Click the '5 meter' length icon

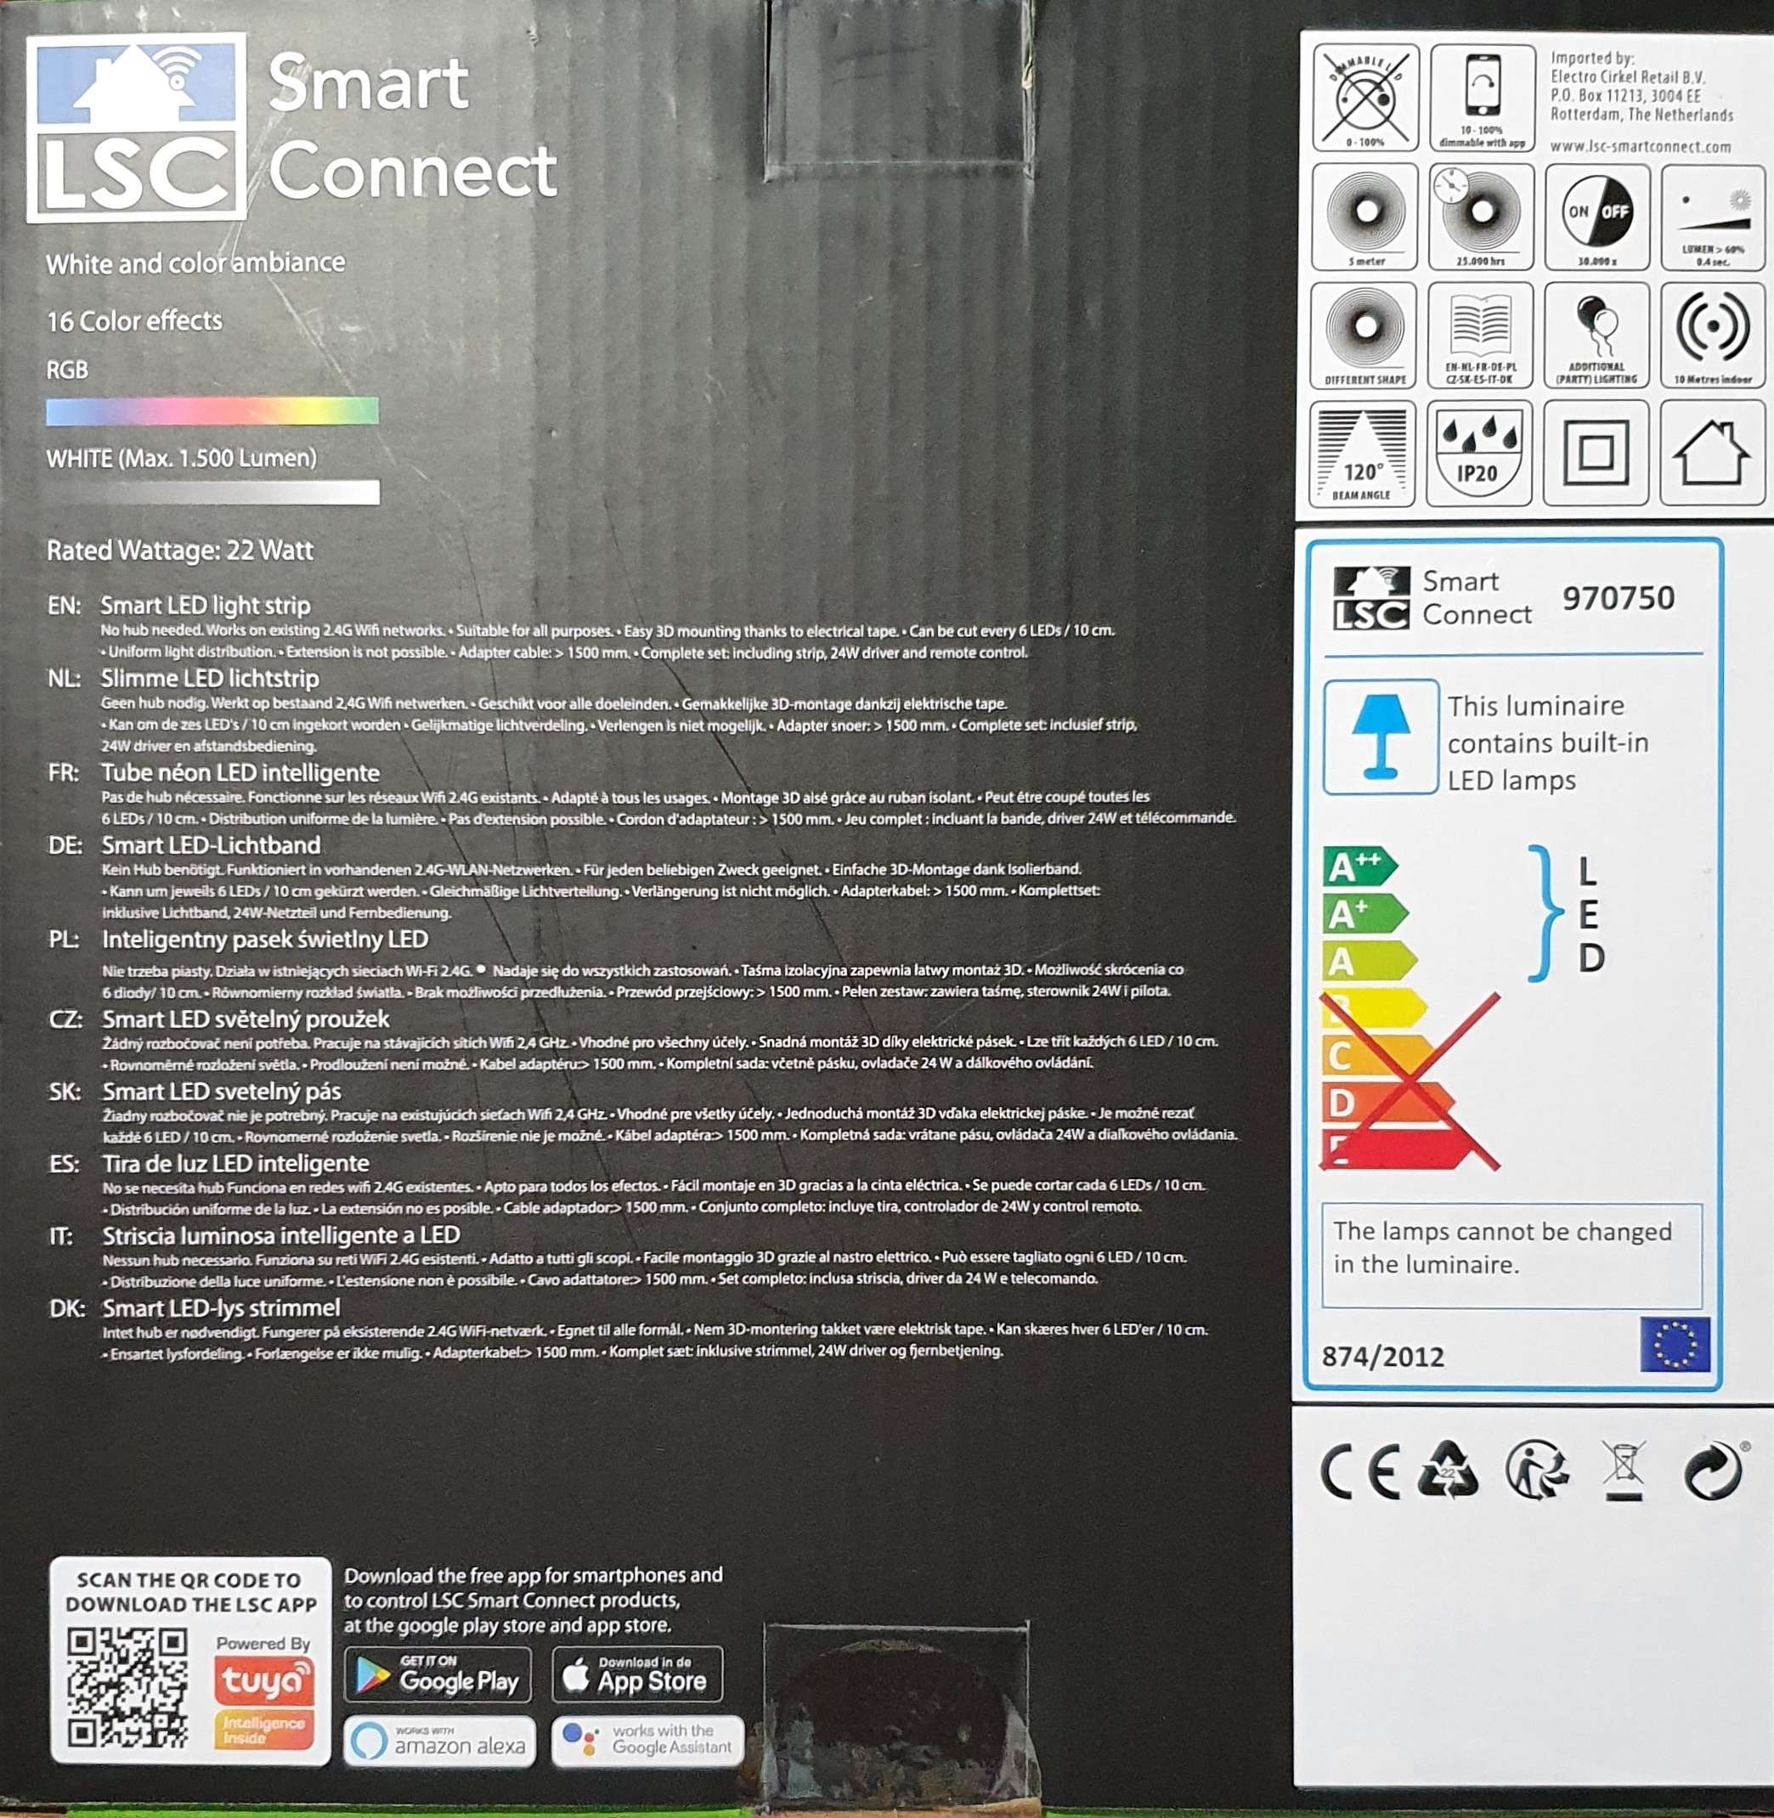tap(1365, 217)
